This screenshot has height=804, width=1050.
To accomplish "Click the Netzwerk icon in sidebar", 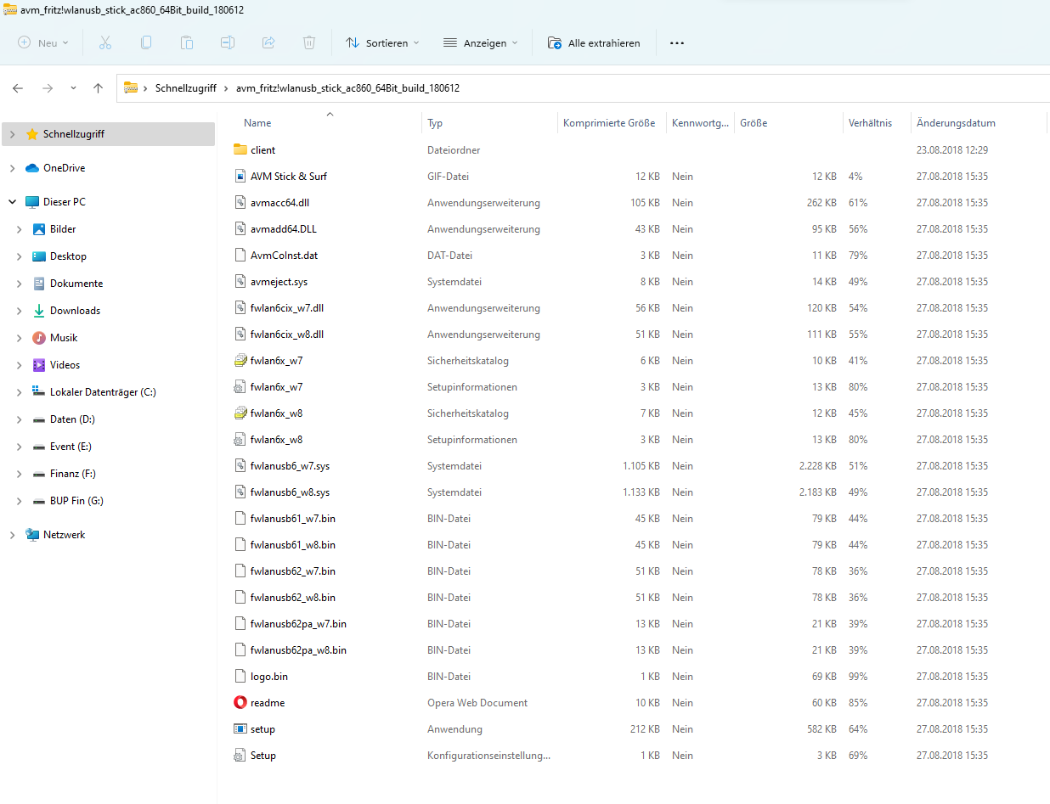I will (x=32, y=535).
